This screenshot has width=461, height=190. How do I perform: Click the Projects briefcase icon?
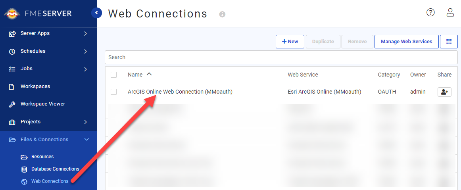coord(12,122)
